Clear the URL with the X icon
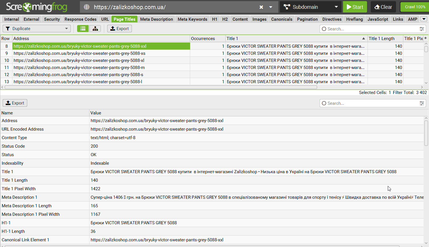The width and height of the screenshot is (429, 247). point(261,7)
